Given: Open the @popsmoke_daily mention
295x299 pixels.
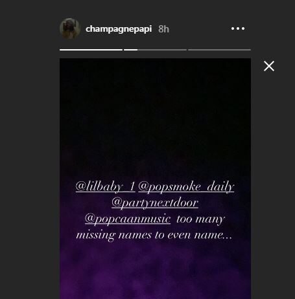Looking at the screenshot, I should click(x=186, y=186).
